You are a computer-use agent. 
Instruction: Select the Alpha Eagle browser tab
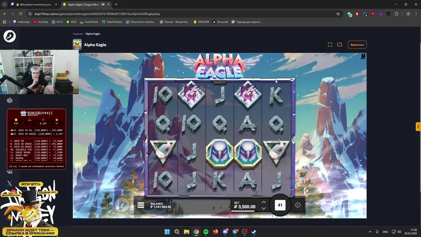point(83,5)
